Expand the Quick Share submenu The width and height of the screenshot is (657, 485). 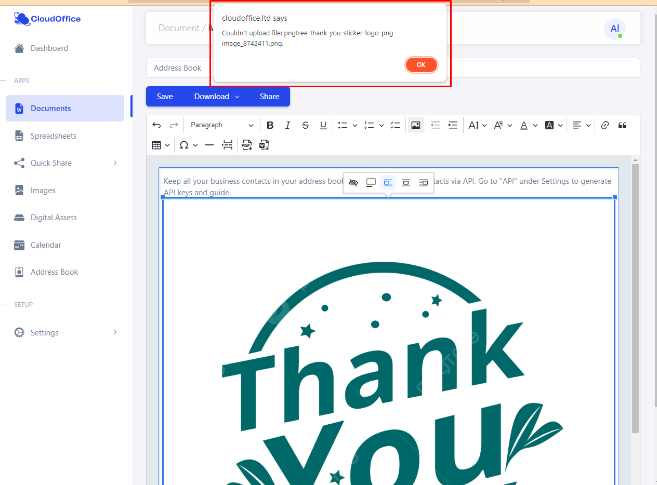65,163
